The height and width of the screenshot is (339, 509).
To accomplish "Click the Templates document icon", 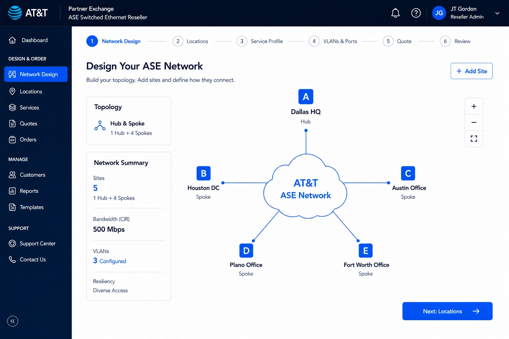I will (12, 207).
